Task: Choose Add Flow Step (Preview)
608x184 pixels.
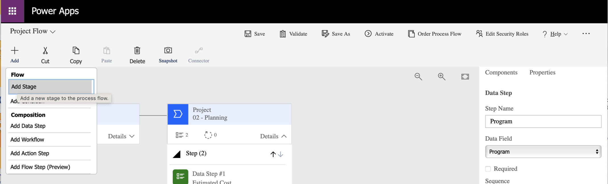Action: click(x=40, y=167)
